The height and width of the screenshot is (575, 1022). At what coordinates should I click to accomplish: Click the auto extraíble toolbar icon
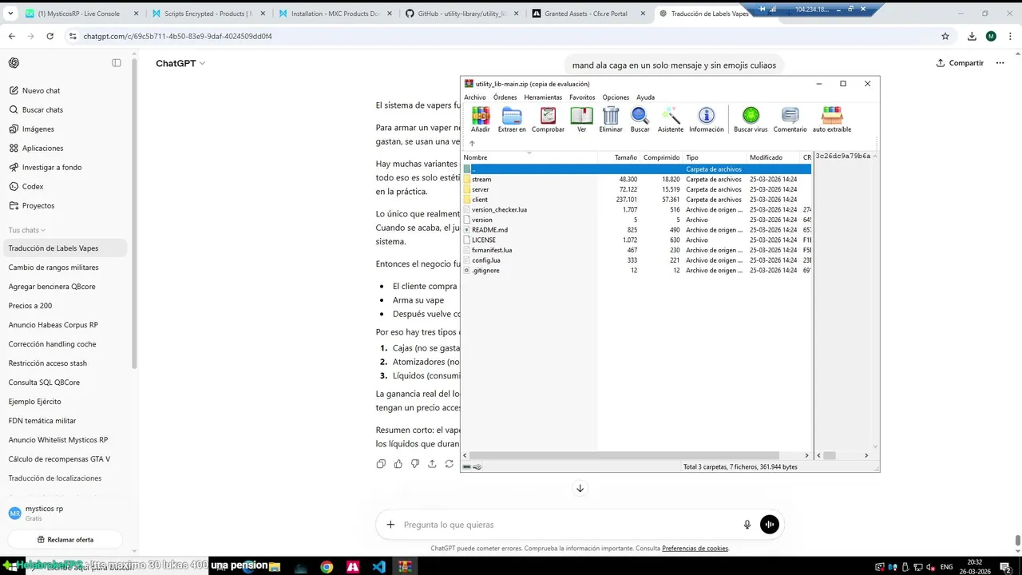tap(832, 120)
